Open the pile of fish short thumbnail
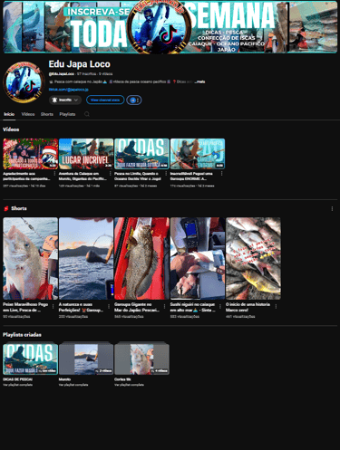Image resolution: width=340 pixels, height=450 pixels. [253, 259]
